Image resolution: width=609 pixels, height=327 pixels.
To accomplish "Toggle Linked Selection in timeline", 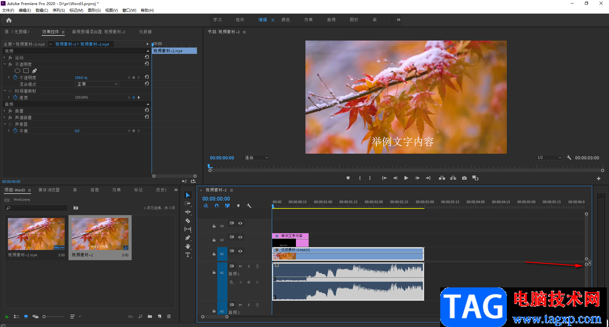I will tap(227, 206).
